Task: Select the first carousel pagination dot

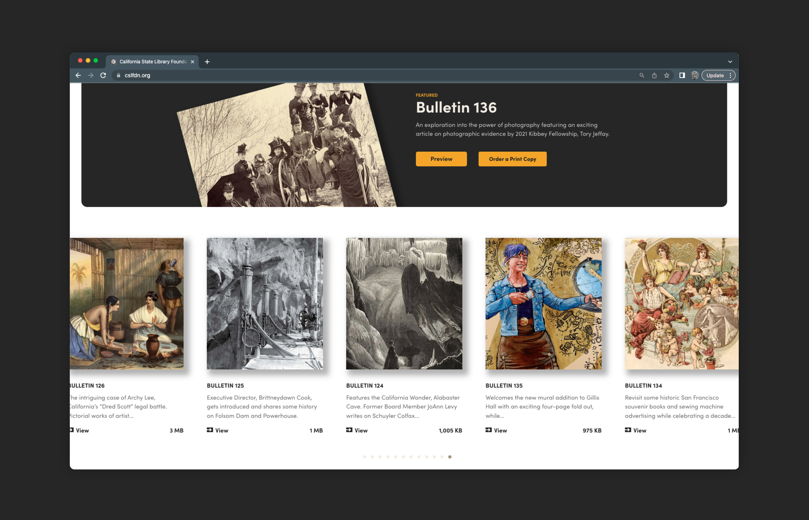Action: pyautogui.click(x=364, y=457)
